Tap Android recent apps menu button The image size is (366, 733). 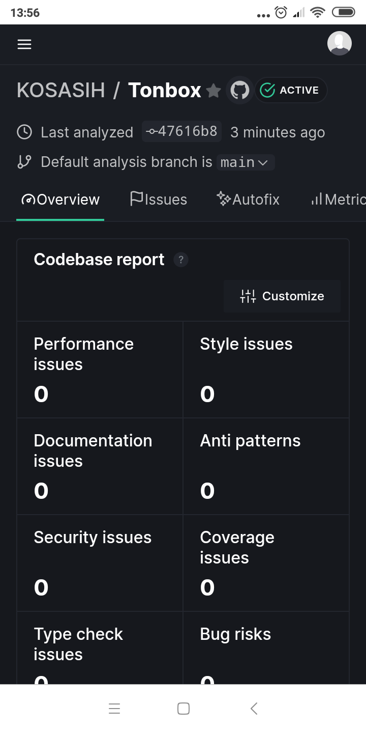coord(114,709)
